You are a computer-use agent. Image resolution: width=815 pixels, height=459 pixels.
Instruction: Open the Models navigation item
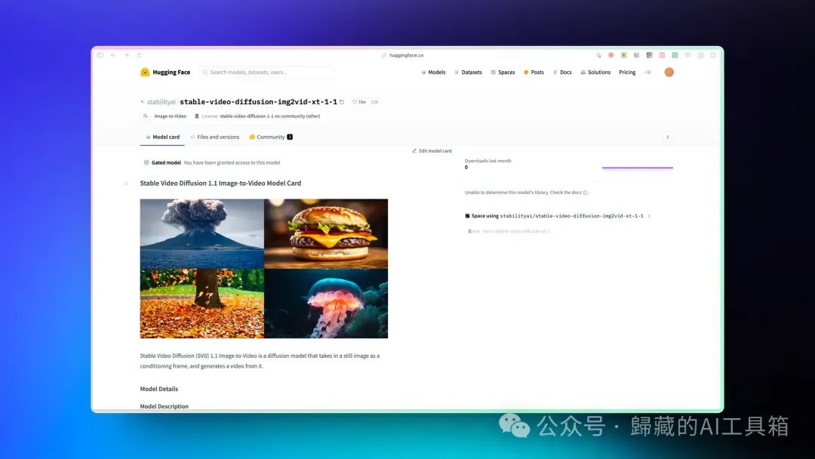point(433,72)
